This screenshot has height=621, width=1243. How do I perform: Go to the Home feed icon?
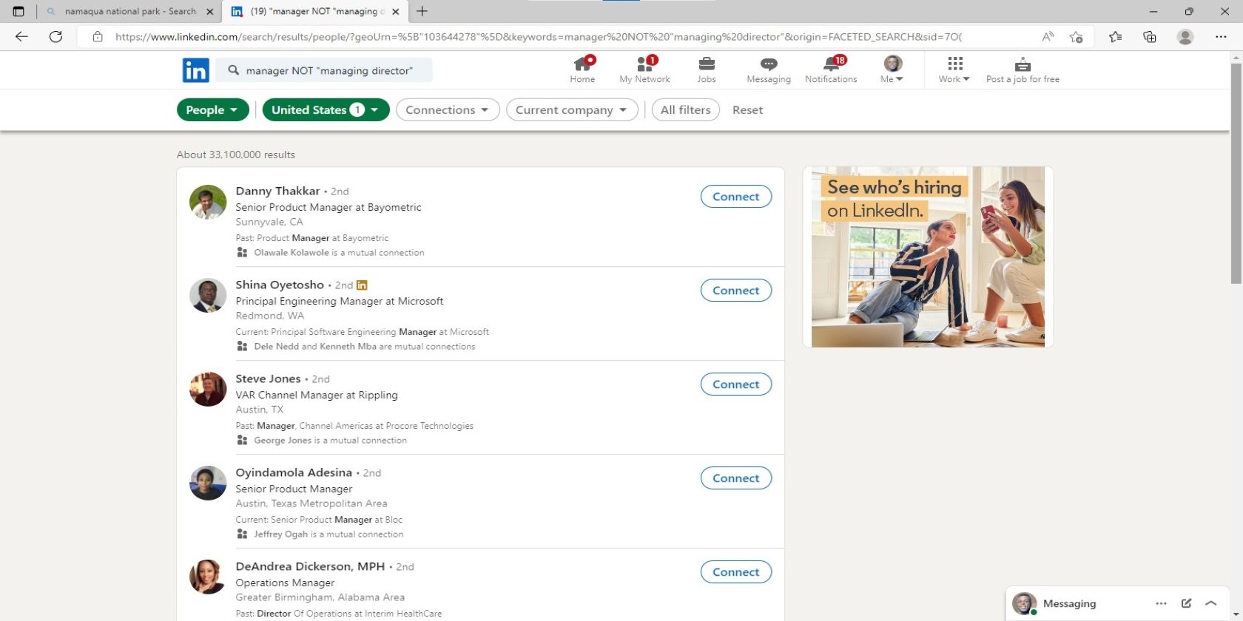coord(582,70)
